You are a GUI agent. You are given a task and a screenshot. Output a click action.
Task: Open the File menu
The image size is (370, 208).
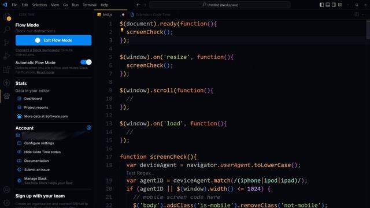tap(14, 5)
